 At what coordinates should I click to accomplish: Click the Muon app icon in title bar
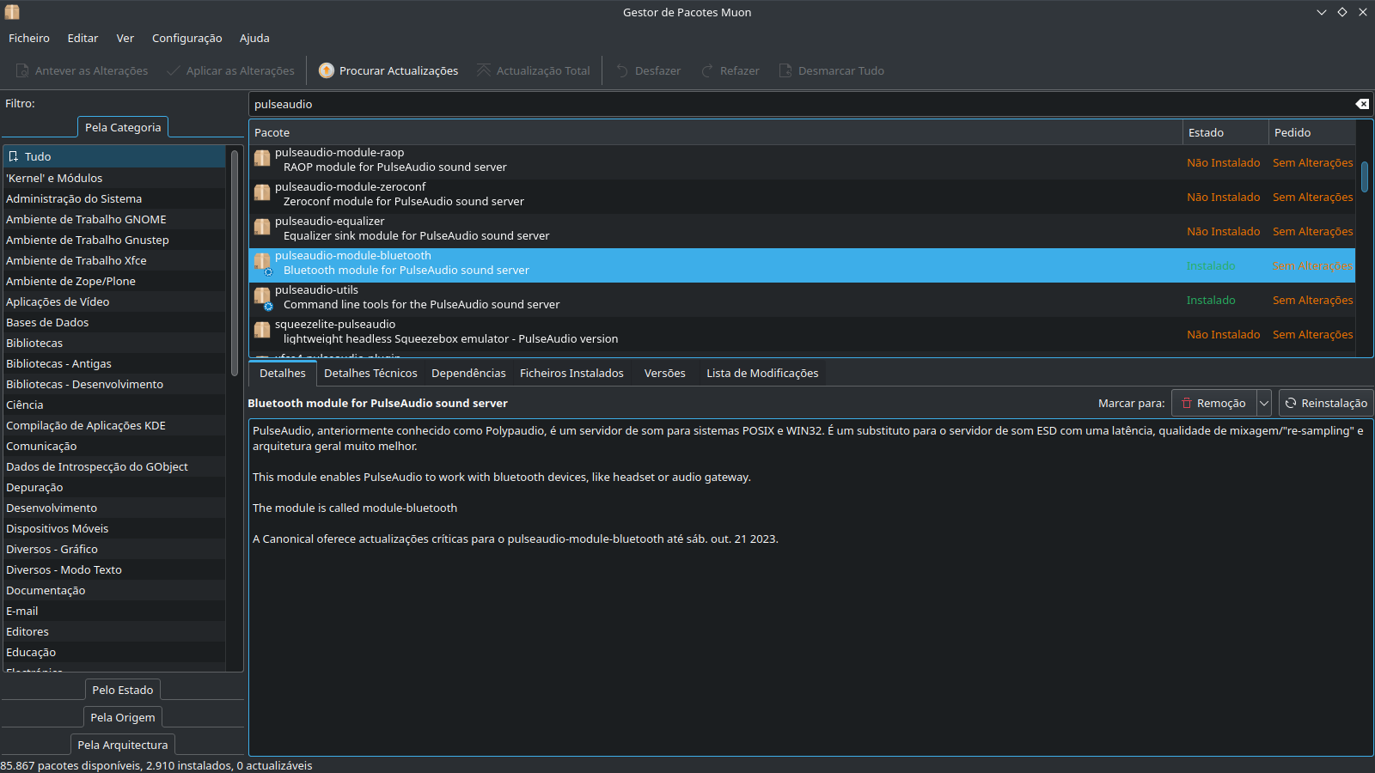coord(12,12)
